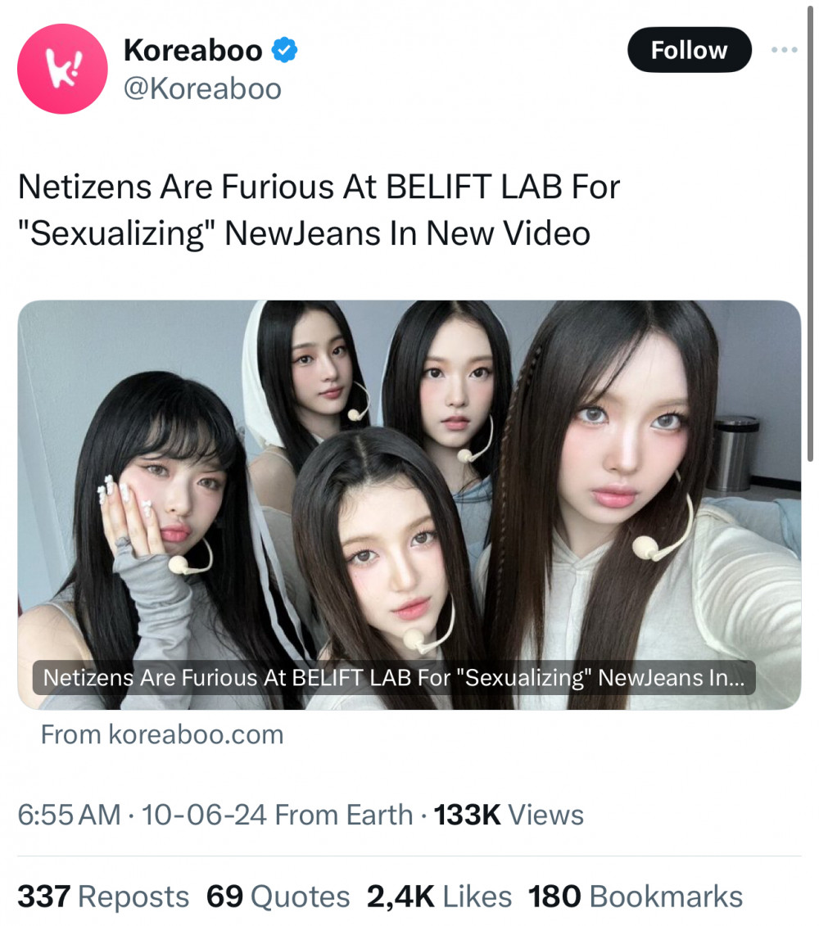
Task: Click the blue verified checkmark badge
Action: (x=284, y=50)
